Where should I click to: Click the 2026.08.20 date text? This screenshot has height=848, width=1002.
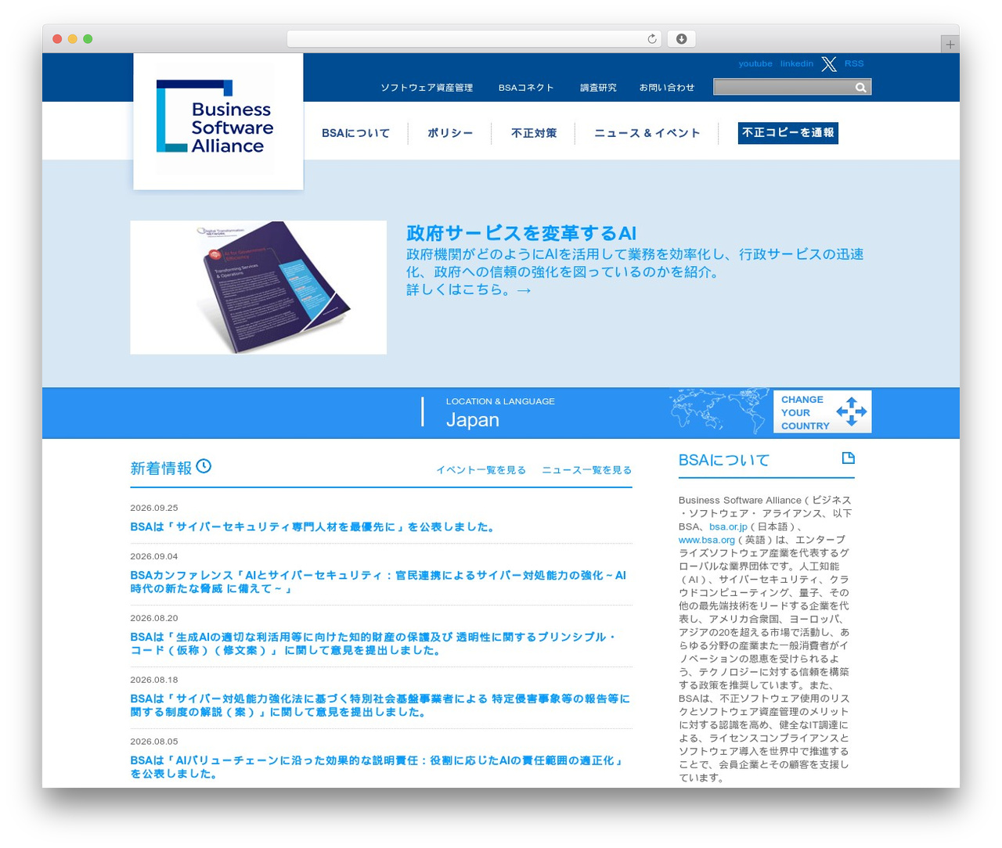(154, 618)
